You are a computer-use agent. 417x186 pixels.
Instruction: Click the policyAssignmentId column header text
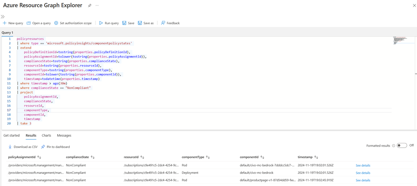[x=23, y=157]
